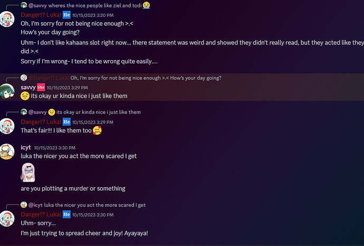Click the crying emoji in the top reply preview
Image resolution: width=364 pixels, height=246 pixels.
[x=146, y=5]
